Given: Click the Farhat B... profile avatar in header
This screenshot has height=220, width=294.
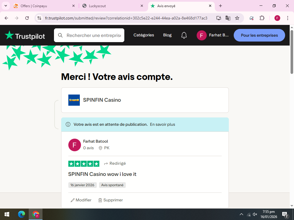Looking at the screenshot, I should pyautogui.click(x=202, y=35).
